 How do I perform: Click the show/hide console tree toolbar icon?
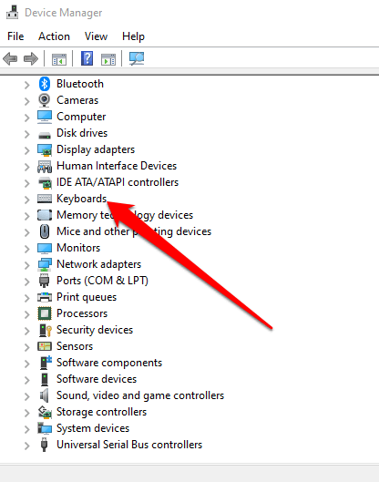58,58
